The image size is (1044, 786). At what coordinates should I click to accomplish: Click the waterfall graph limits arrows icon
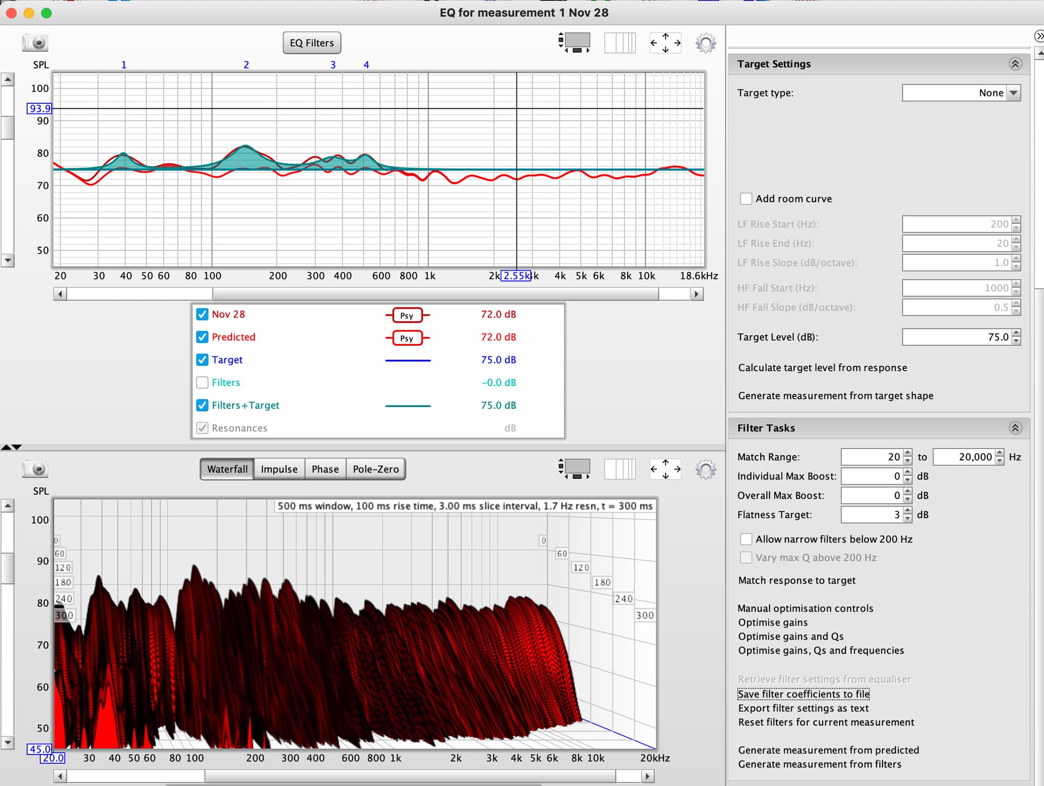tap(666, 469)
